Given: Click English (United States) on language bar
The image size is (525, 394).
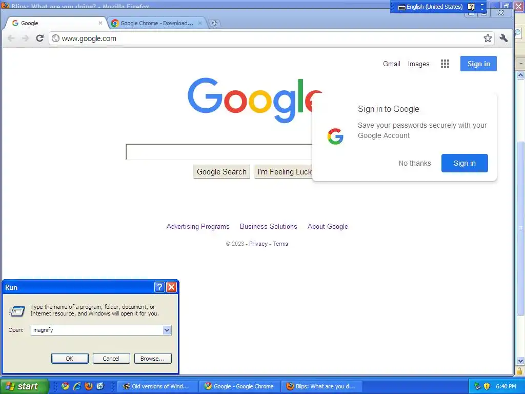Looking at the screenshot, I should pyautogui.click(x=435, y=7).
